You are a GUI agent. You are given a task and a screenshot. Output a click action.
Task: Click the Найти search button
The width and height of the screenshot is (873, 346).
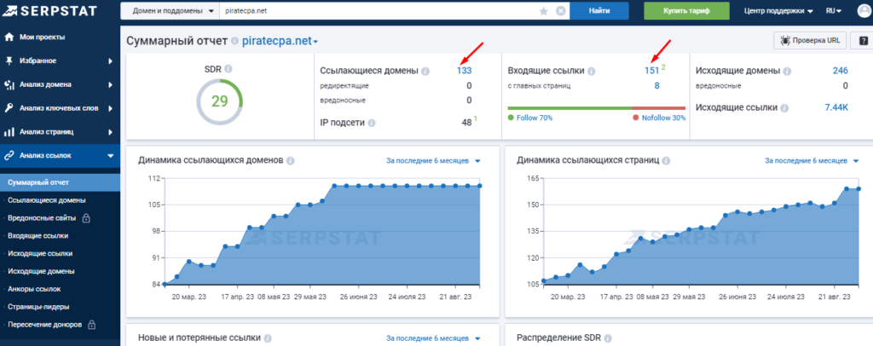(599, 10)
